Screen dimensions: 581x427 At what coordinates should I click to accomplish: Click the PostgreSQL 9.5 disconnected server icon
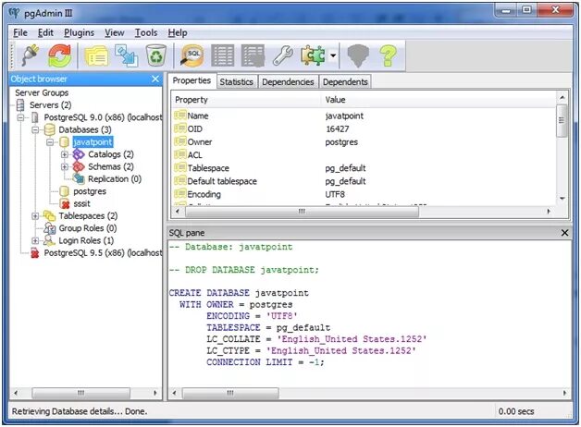click(35, 253)
